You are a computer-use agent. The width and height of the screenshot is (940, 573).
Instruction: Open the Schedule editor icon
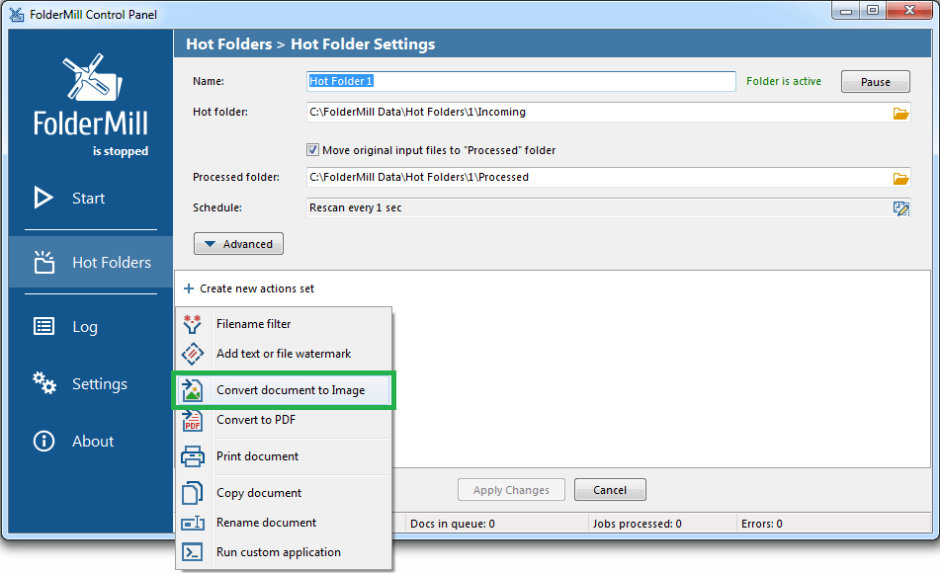coord(900,208)
